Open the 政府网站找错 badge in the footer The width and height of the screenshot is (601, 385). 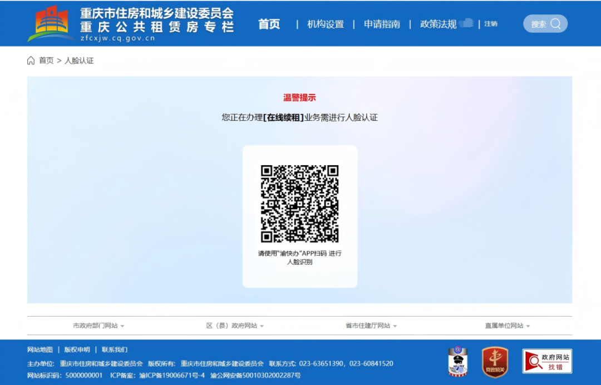point(547,361)
